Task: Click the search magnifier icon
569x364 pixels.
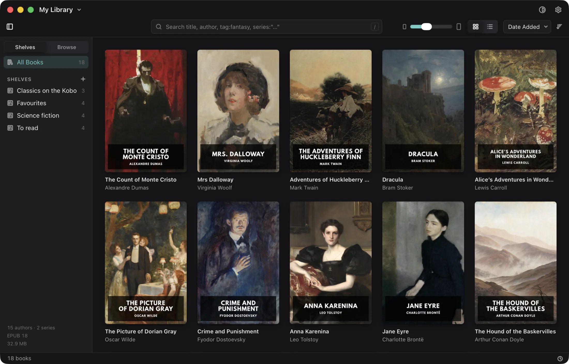Action: coord(159,27)
